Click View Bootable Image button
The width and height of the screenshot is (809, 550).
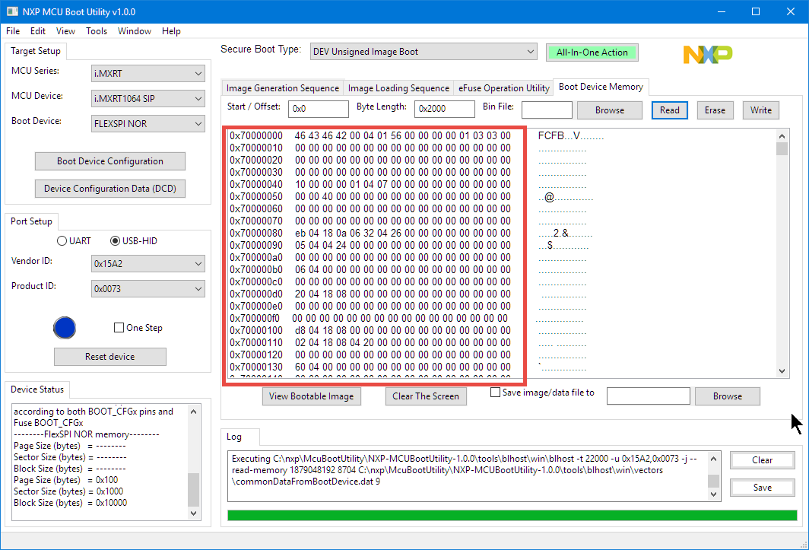312,396
